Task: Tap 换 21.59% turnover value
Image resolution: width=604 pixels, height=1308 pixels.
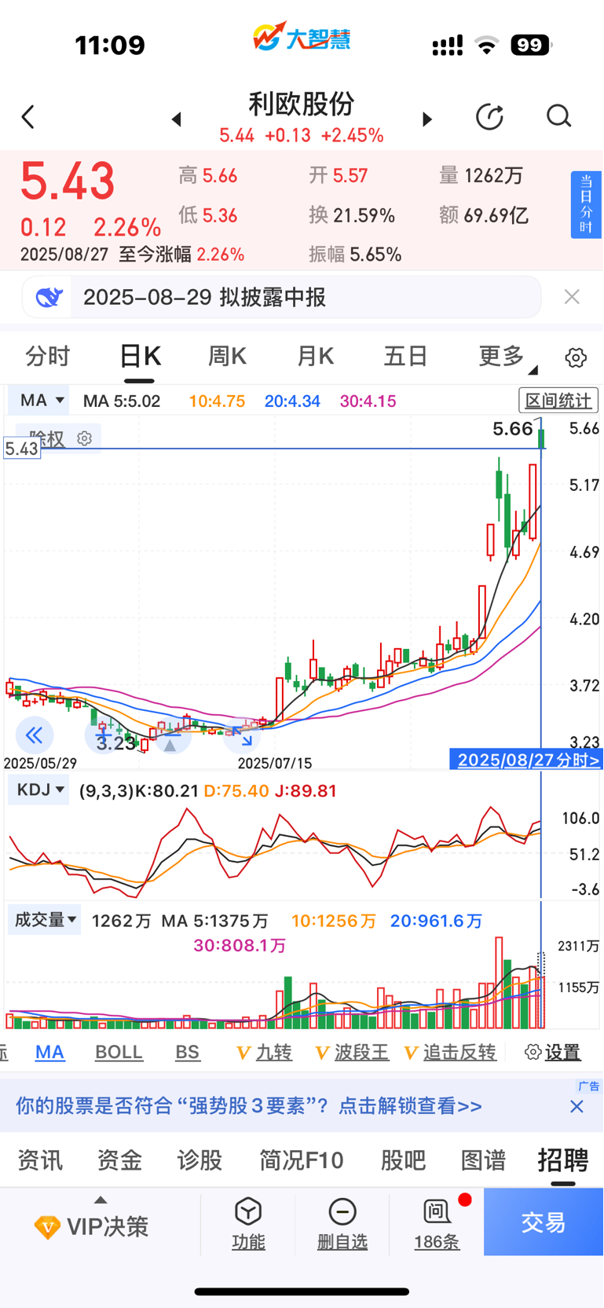Action: coord(352,215)
